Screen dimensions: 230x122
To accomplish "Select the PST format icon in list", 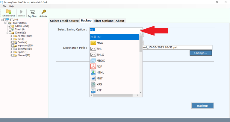I will tap(93, 37).
